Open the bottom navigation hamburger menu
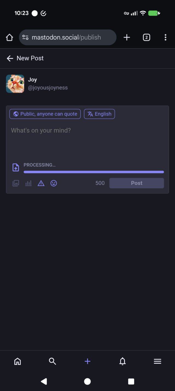Image resolution: width=175 pixels, height=391 pixels. coord(157,361)
